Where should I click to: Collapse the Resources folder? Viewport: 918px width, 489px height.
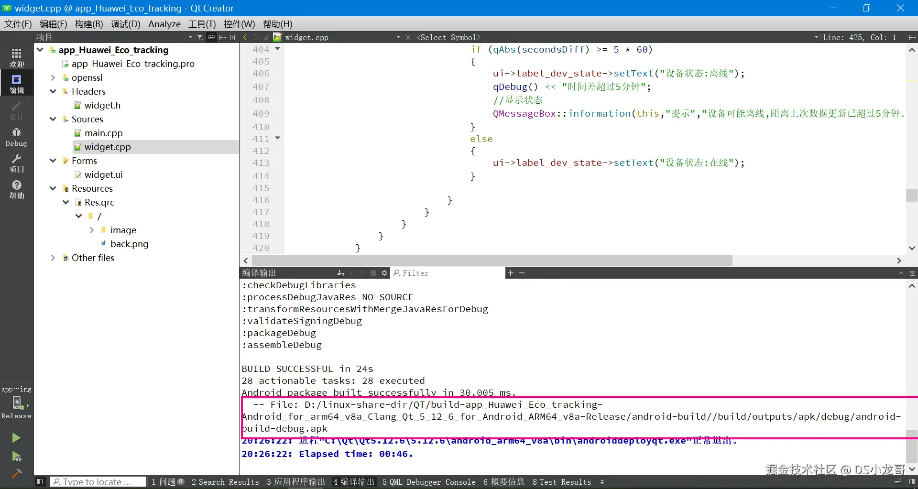pos(53,188)
